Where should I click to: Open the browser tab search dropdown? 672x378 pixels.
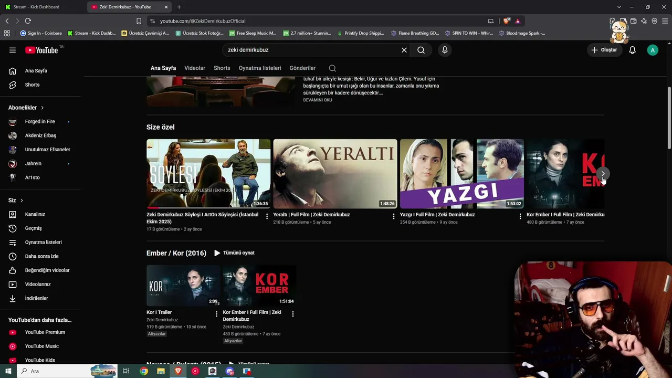[x=619, y=7]
